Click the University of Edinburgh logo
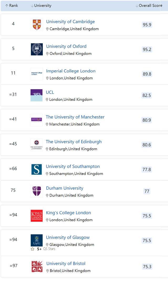168x285 pixels. (36, 145)
